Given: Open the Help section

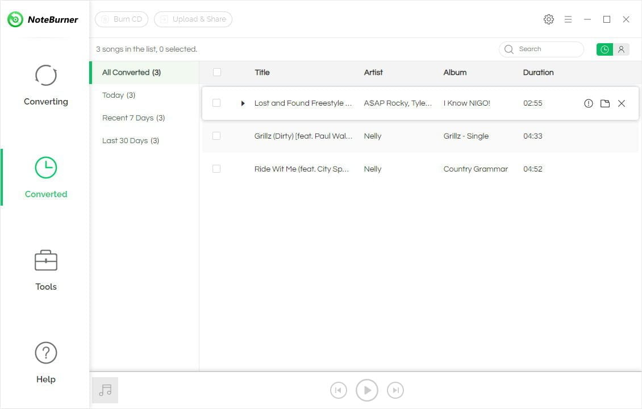Looking at the screenshot, I should tap(45, 362).
